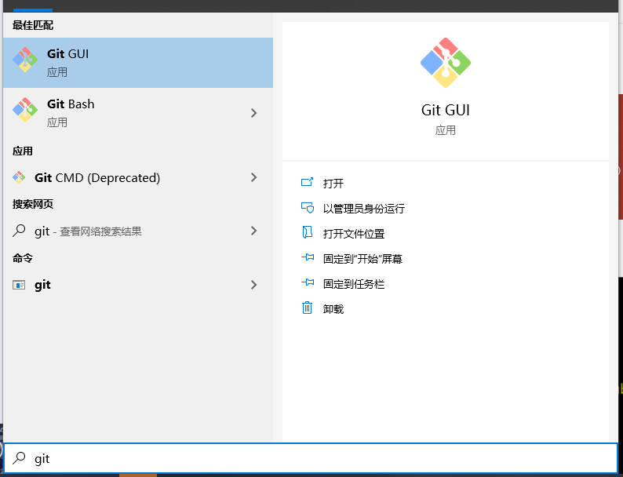623x477 pixels.
Task: Choose 打开 to launch Git GUI
Action: 333,183
